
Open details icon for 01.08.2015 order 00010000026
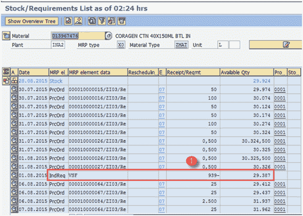pyautogui.click(x=14, y=158)
